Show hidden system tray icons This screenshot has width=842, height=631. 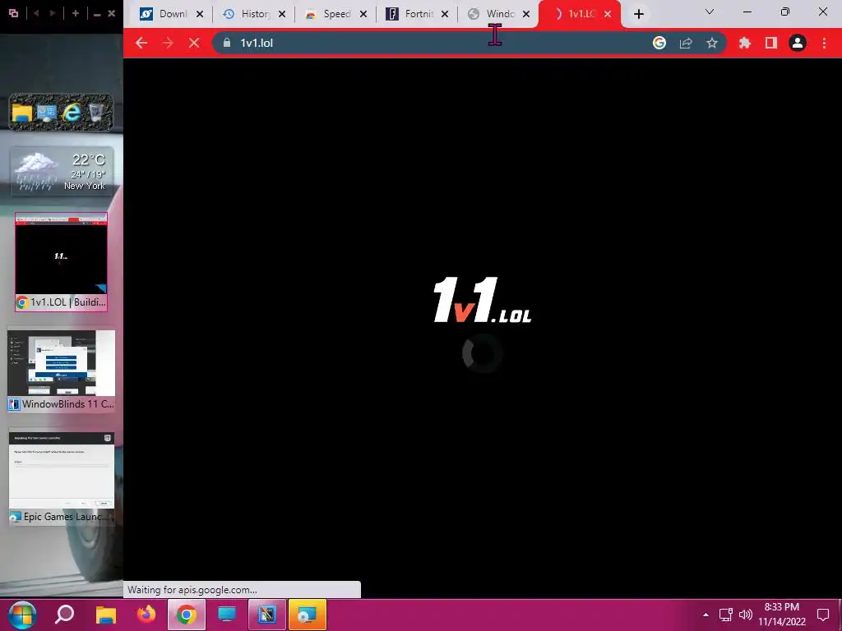pos(706,615)
